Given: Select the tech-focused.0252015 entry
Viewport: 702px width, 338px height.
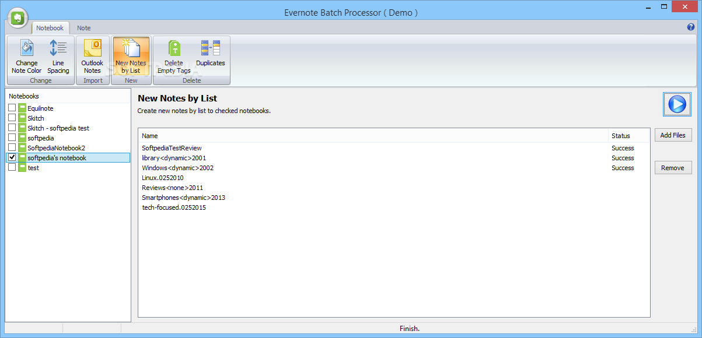Looking at the screenshot, I should tap(394, 207).
